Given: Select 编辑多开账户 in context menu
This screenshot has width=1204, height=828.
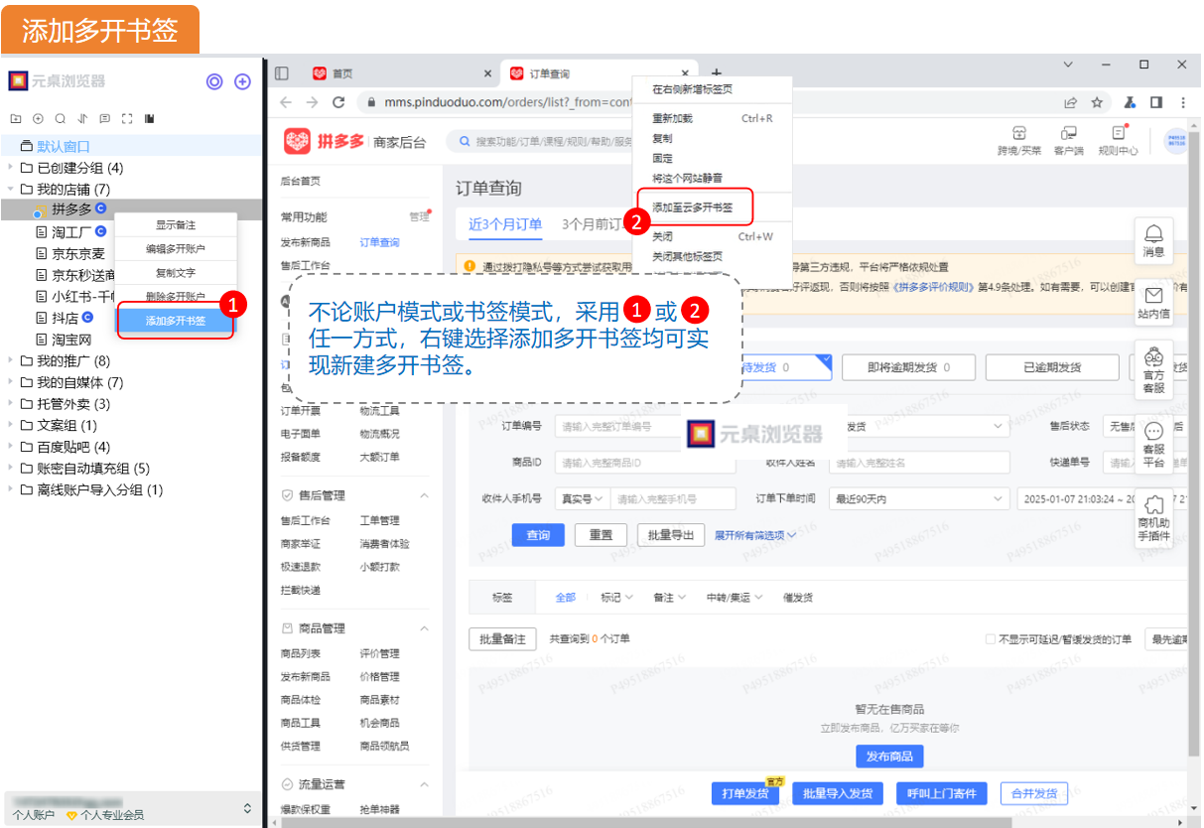Looking at the screenshot, I should tap(176, 249).
